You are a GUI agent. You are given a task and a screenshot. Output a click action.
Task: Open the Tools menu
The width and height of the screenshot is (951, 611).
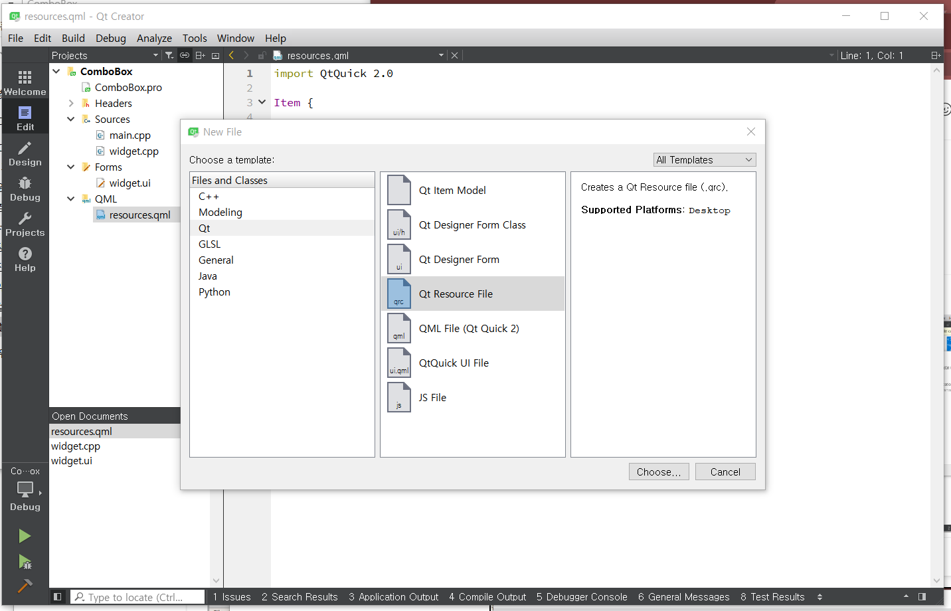[x=195, y=38]
